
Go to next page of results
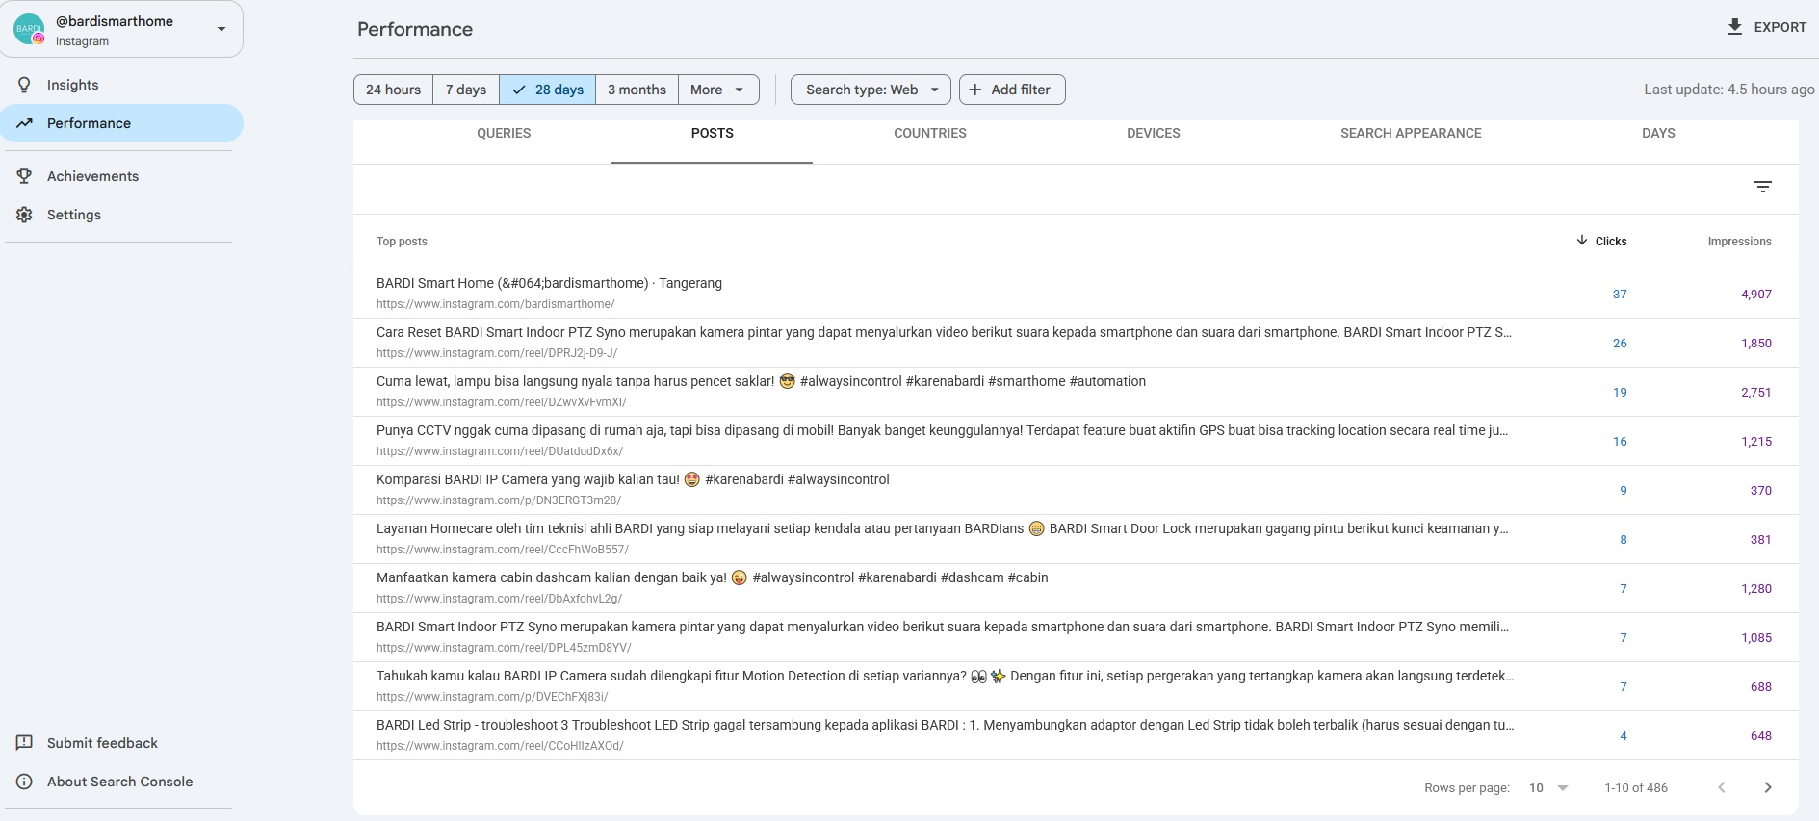pyautogui.click(x=1768, y=787)
